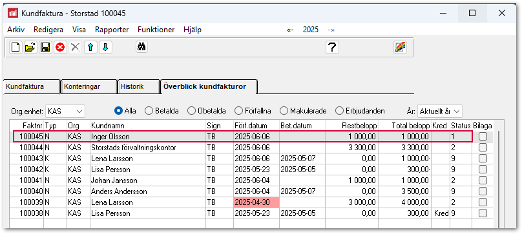This screenshot has height=234, width=522.
Task: Check Bilaga box for invoice 100038
Action: [483, 213]
